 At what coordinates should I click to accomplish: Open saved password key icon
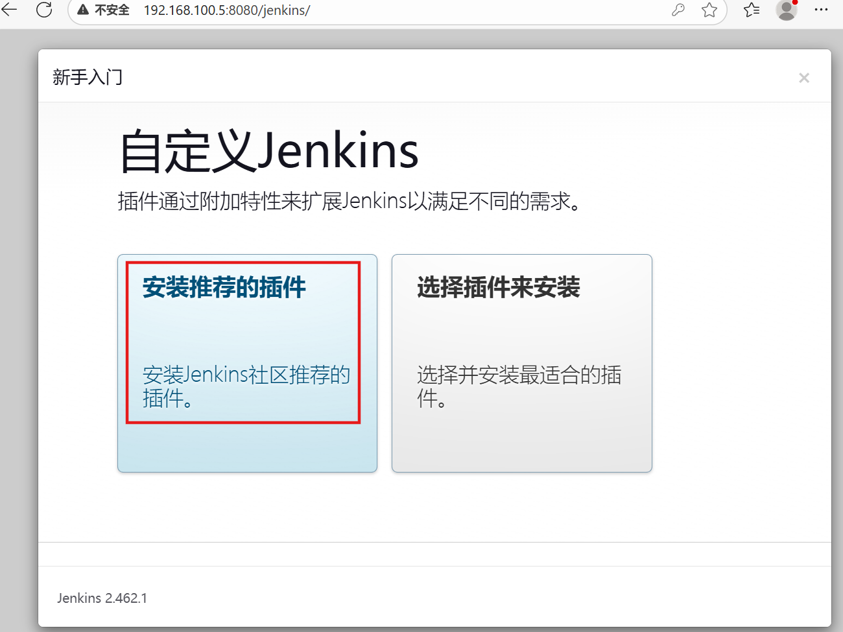[678, 10]
